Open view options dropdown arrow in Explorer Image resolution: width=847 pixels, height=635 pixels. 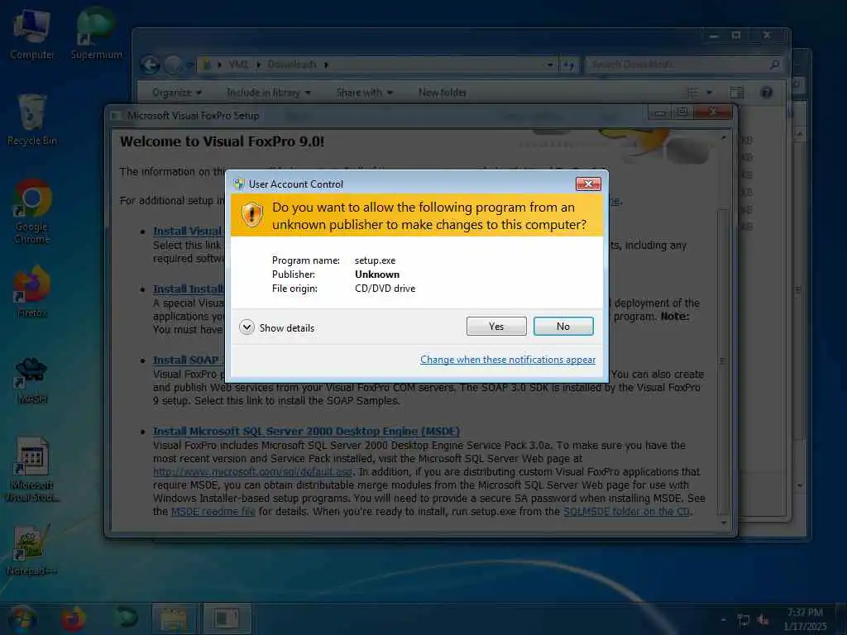pyautogui.click(x=709, y=93)
